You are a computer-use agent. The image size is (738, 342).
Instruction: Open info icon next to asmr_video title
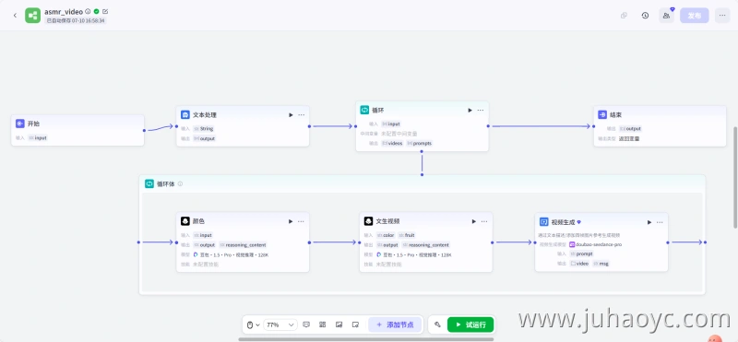[88, 11]
